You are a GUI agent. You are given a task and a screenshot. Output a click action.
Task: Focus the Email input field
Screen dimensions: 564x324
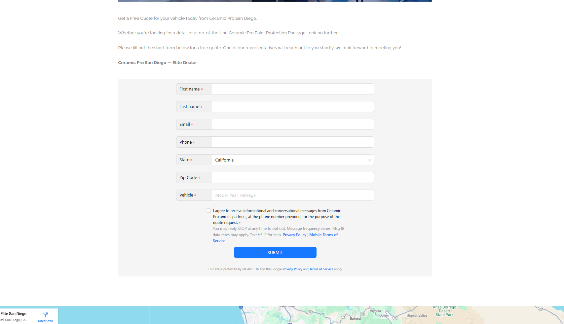pyautogui.click(x=293, y=124)
